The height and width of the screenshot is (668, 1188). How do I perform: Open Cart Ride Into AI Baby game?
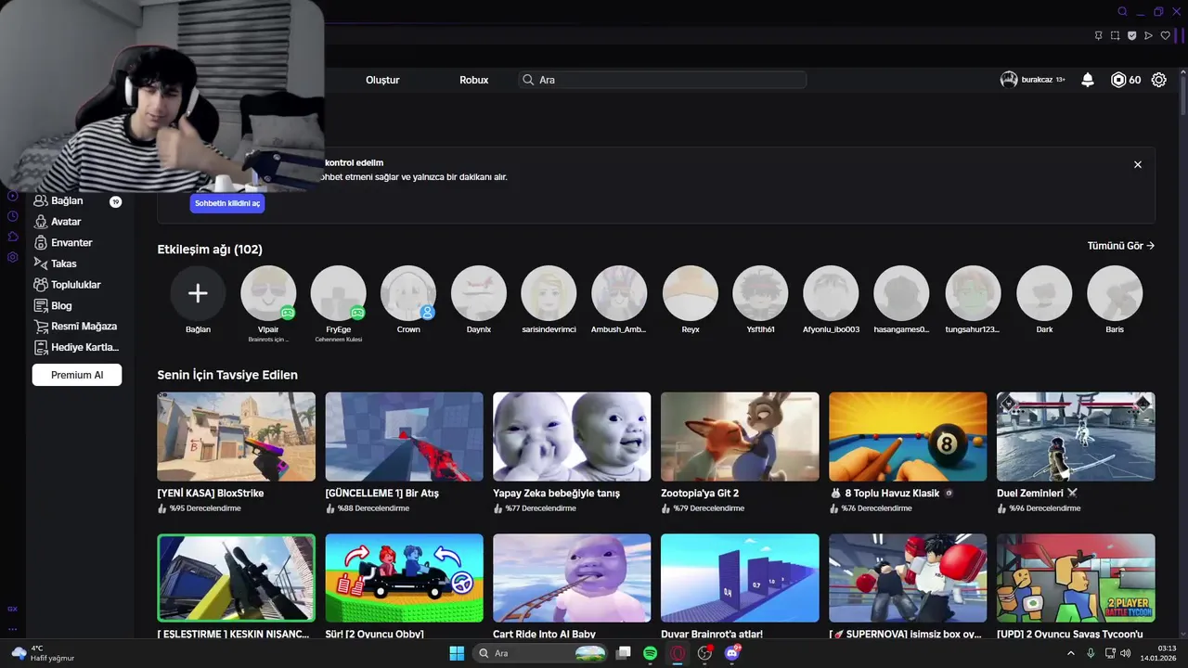click(572, 578)
